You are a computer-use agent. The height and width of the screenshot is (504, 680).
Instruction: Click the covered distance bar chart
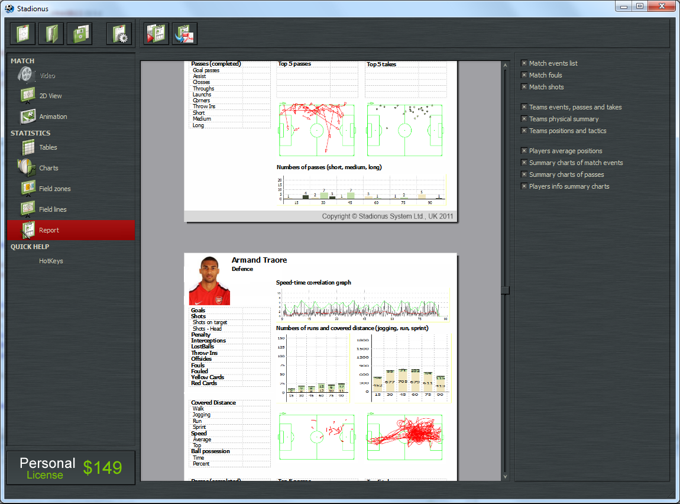(404, 368)
